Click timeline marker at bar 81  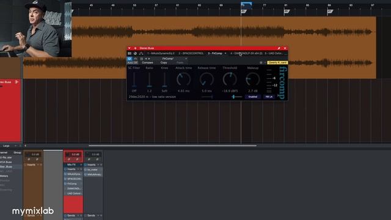click(x=287, y=12)
